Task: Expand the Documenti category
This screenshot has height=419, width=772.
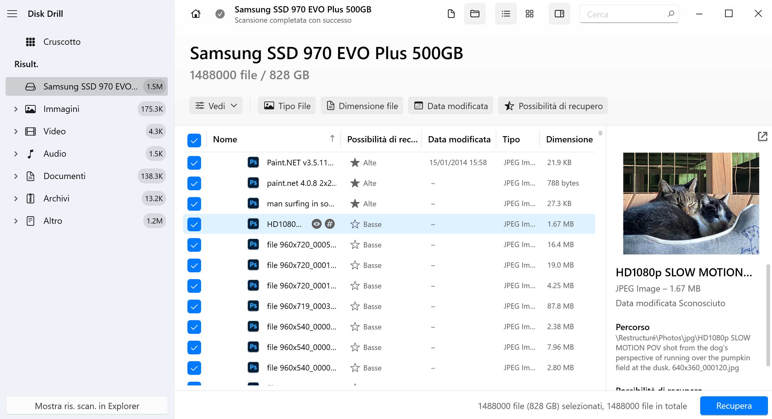Action: (16, 176)
